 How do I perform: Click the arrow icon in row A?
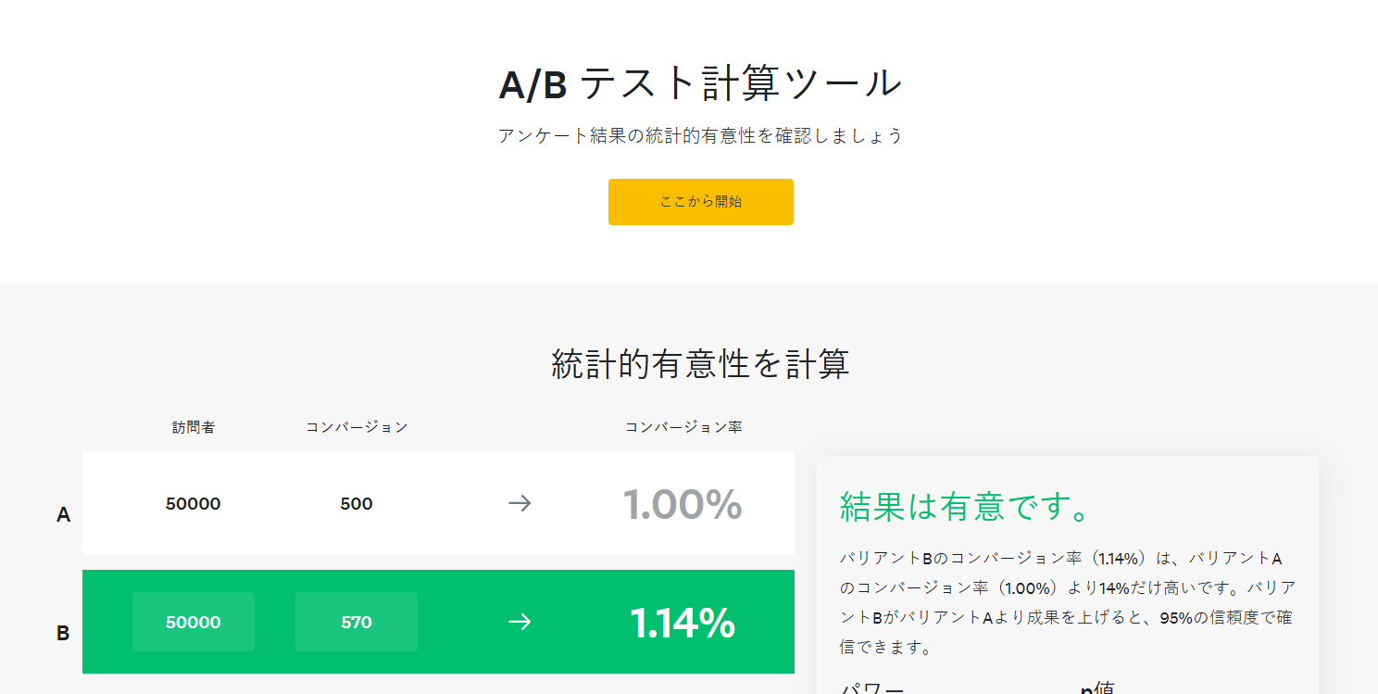(x=520, y=503)
